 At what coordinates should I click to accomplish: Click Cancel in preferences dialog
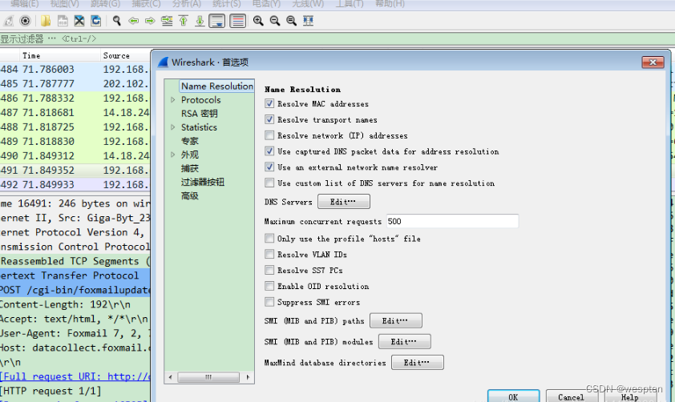tap(572, 396)
